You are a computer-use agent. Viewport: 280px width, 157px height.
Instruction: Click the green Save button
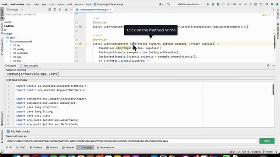[267, 141]
